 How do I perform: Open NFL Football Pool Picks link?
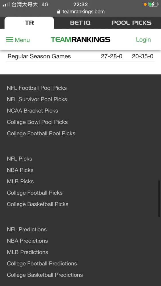[37, 88]
